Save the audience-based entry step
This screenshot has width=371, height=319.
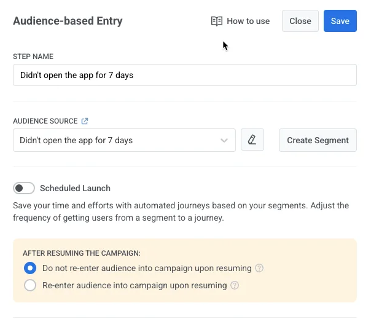tap(340, 21)
